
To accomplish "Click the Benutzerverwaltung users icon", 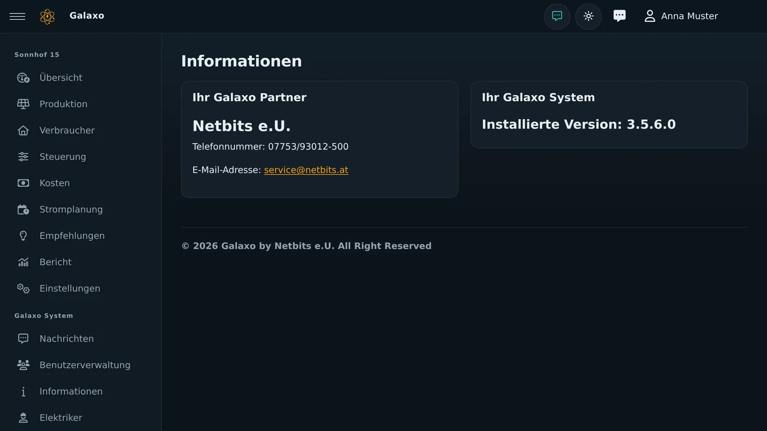I will click(x=23, y=365).
